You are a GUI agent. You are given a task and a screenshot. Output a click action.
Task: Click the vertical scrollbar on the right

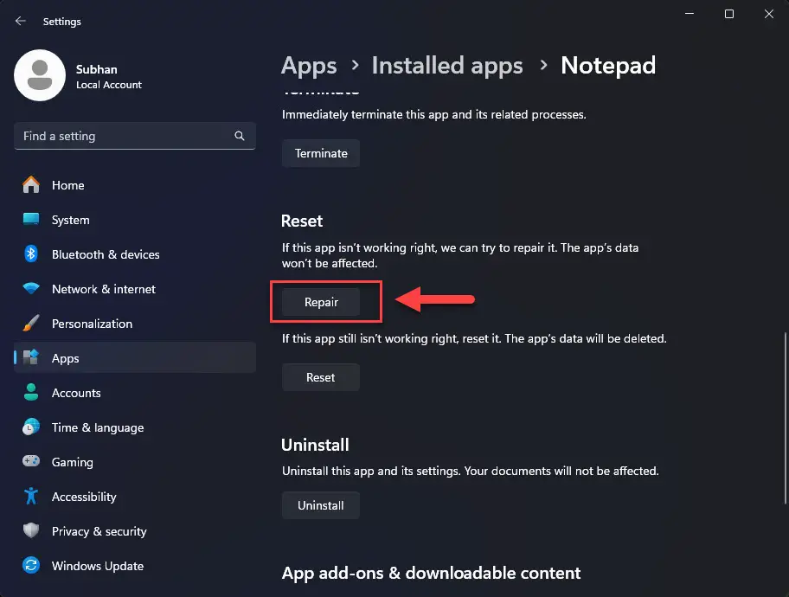(x=785, y=418)
